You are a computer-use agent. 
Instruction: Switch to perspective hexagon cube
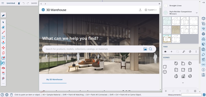coord(165,72)
